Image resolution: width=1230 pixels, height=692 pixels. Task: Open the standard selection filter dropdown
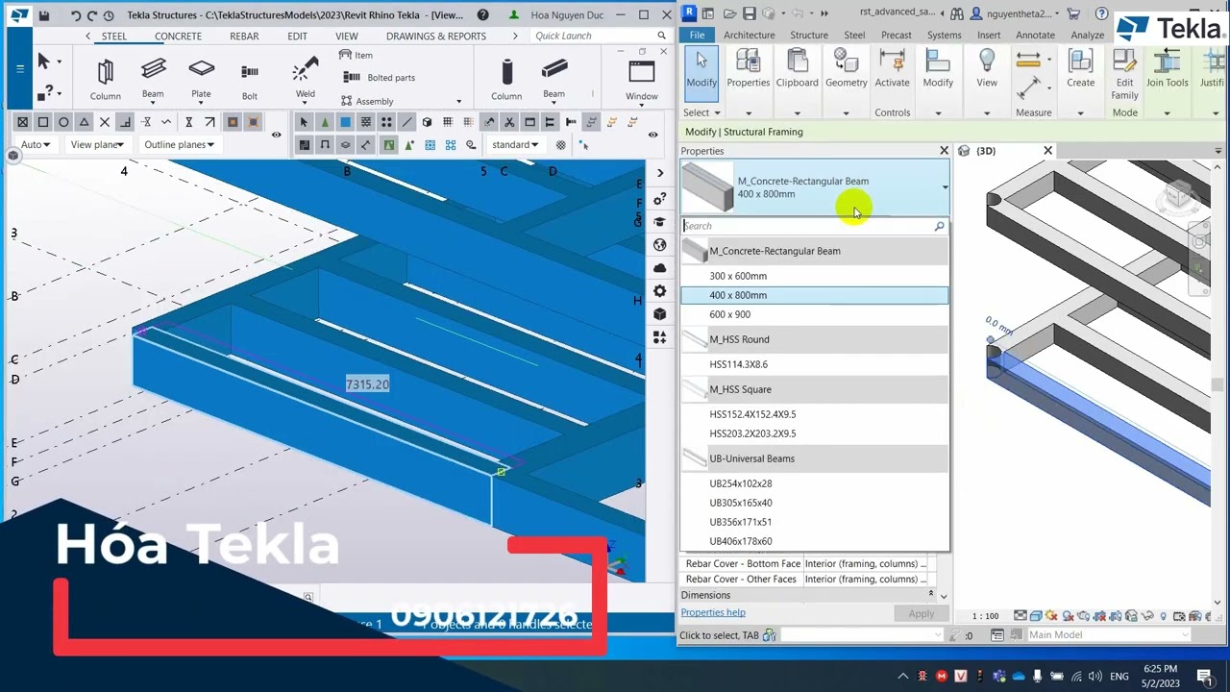515,144
